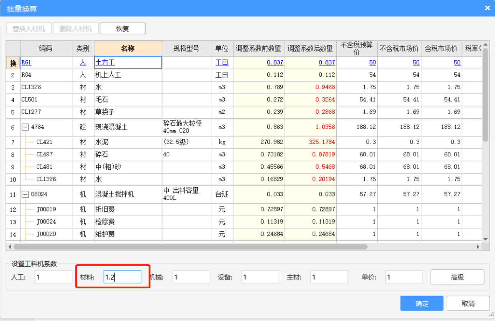Click the 删除人材机 button
Viewport: 495px width, 321px height.
point(76,28)
